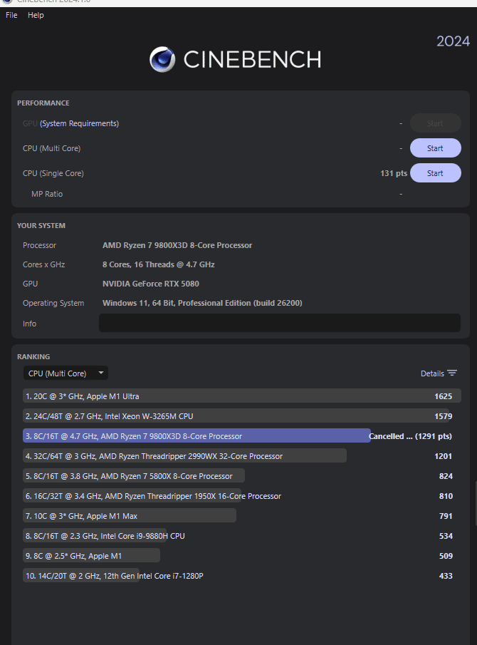Viewport: 477px width, 645px height.
Task: Click the disabled GPU Start button
Action: pos(436,123)
